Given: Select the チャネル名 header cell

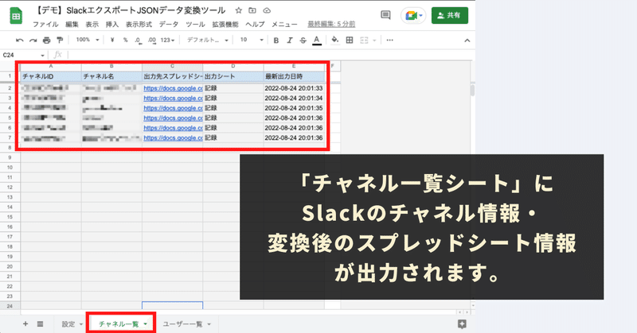Looking at the screenshot, I should (x=111, y=76).
